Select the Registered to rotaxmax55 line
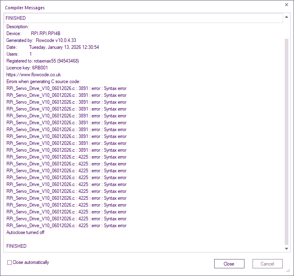The width and height of the screenshot is (294, 276). (x=42, y=61)
